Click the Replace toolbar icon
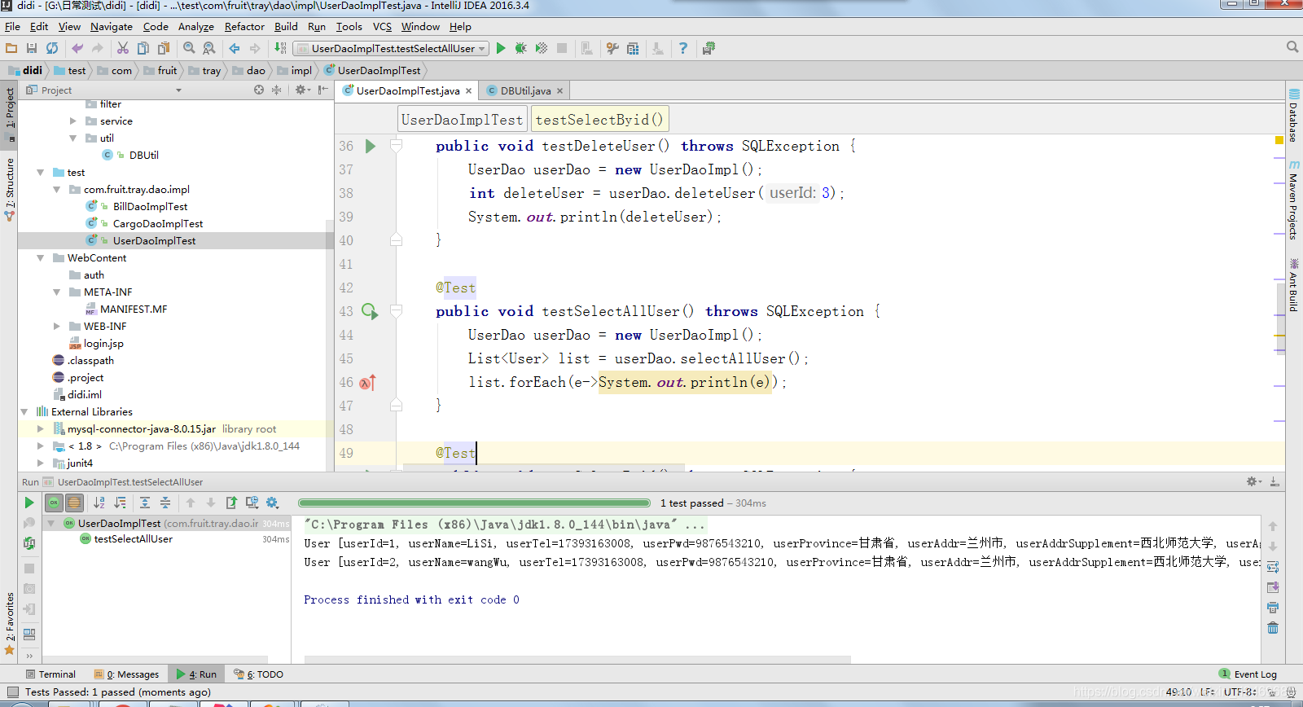 click(x=209, y=48)
